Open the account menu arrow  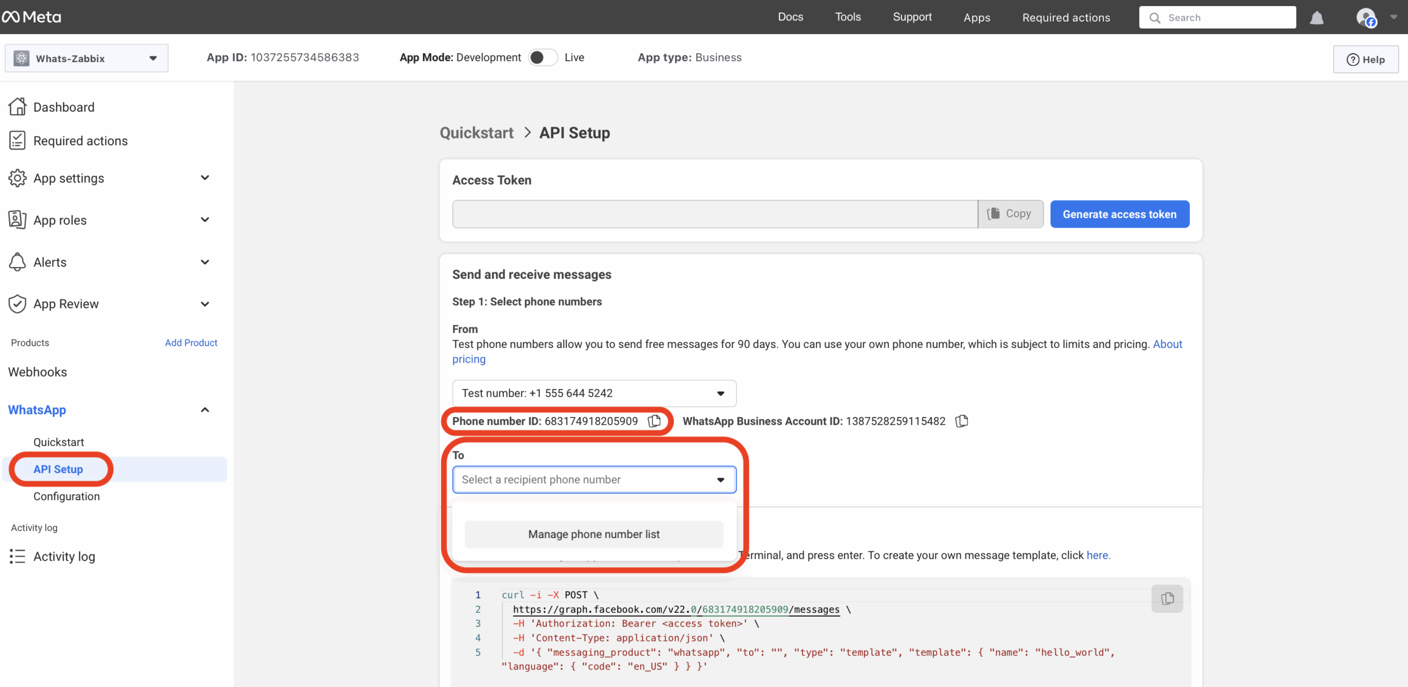point(1394,18)
